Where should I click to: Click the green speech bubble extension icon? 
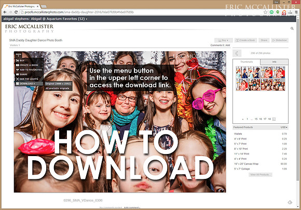[x=278, y=12]
